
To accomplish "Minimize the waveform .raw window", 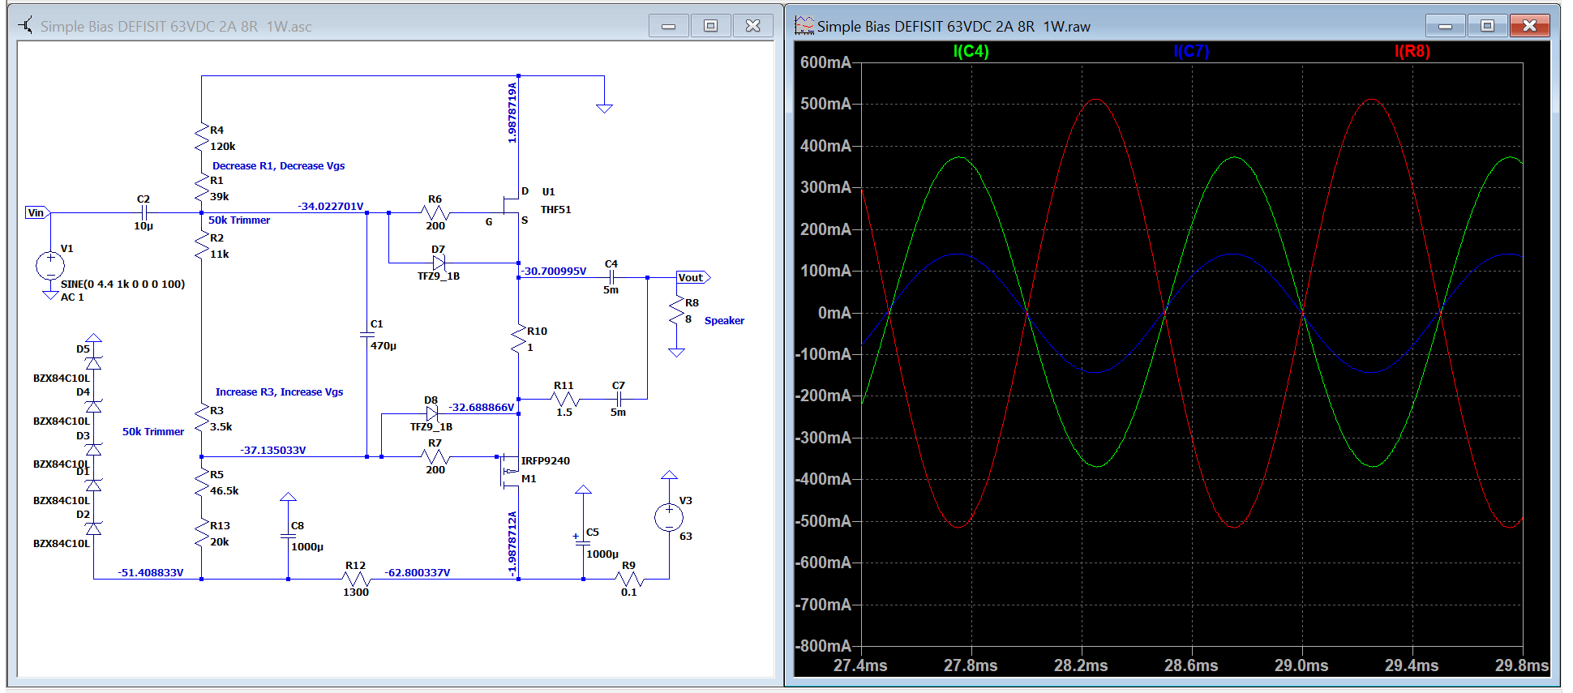I will (1446, 26).
